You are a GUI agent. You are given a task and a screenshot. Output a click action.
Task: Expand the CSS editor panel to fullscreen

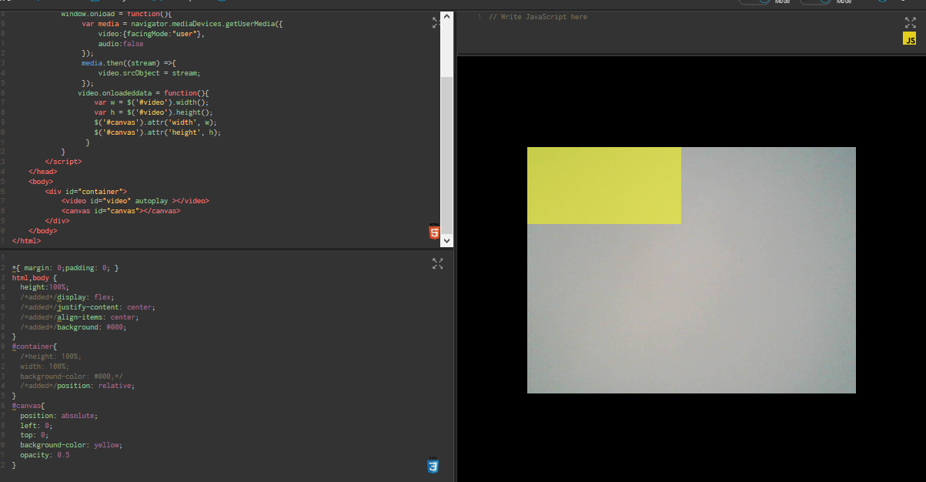(437, 264)
